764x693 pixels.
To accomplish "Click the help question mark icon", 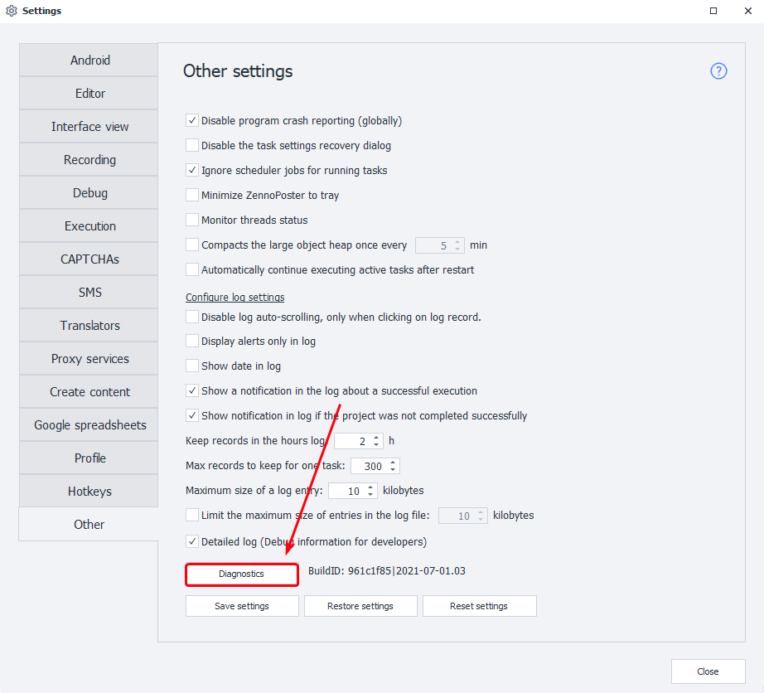I will click(x=718, y=71).
